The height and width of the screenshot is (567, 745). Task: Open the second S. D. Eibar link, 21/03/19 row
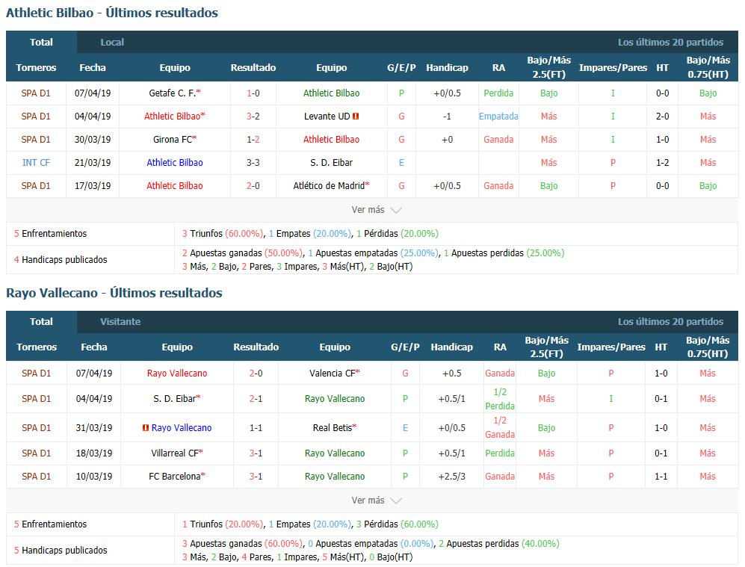[x=331, y=163]
